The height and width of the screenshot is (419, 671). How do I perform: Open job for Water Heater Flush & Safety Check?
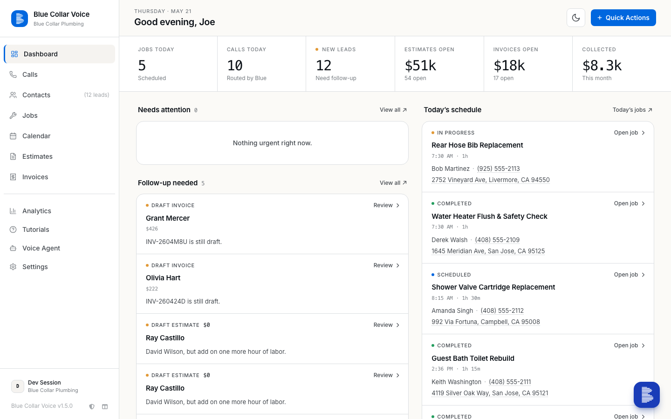630,203
